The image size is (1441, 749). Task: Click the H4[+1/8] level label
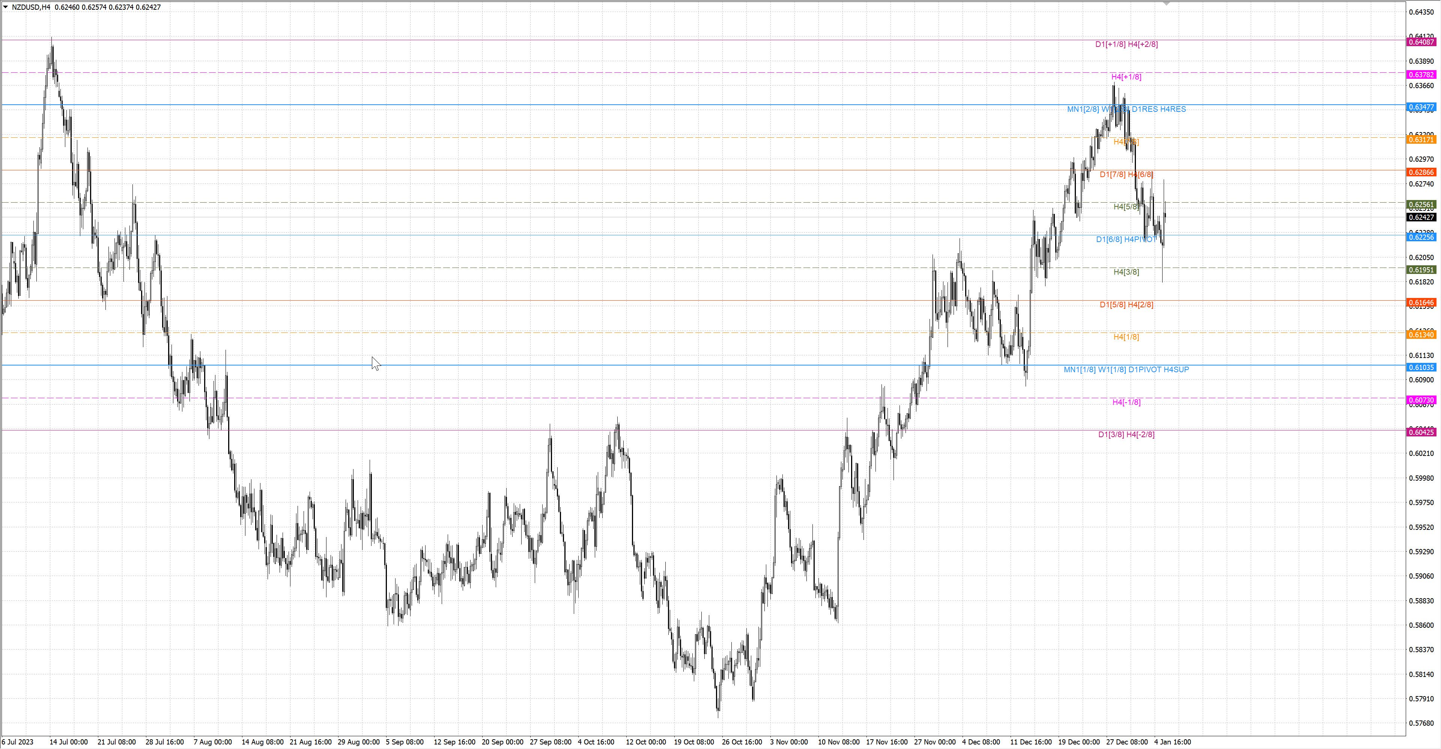(x=1126, y=77)
